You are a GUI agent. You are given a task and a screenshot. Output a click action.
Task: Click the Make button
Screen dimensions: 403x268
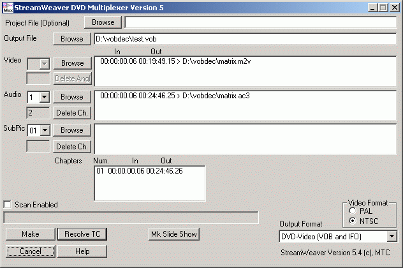tap(31, 234)
